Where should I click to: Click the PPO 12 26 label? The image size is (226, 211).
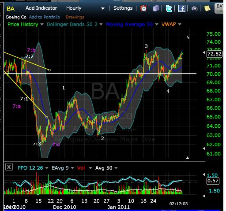pyautogui.click(x=30, y=168)
